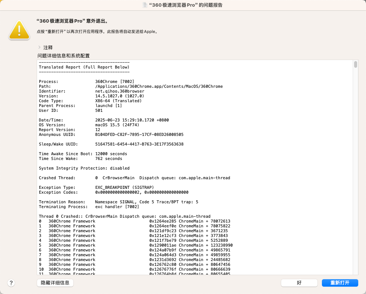Screen dimensions: 366x294
Task: Click 隐藏详细信息 to hide details
Action: click(x=55, y=283)
